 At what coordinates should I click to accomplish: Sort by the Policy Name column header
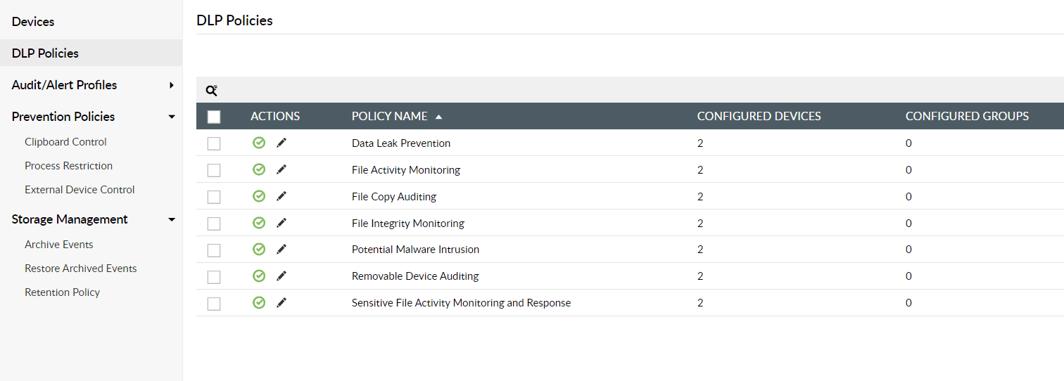(x=390, y=116)
